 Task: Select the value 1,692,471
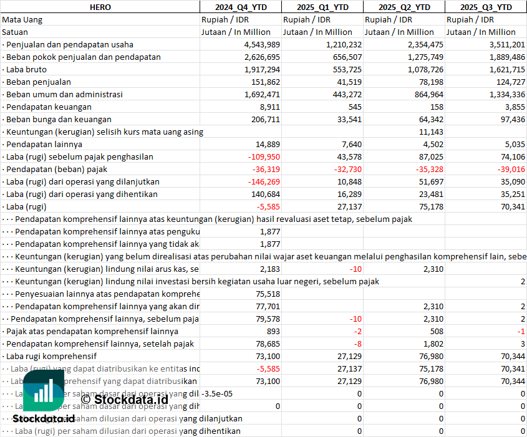[262, 94]
